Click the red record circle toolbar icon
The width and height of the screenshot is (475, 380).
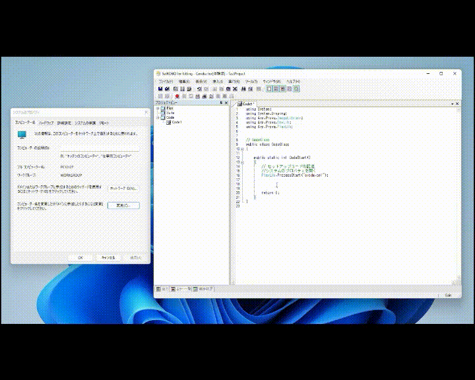tap(177, 96)
